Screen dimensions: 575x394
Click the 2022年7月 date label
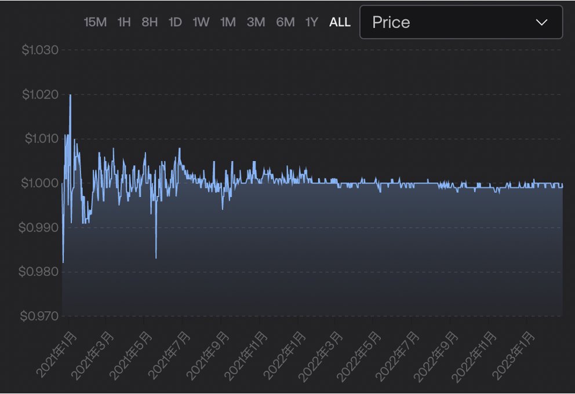[x=398, y=356]
